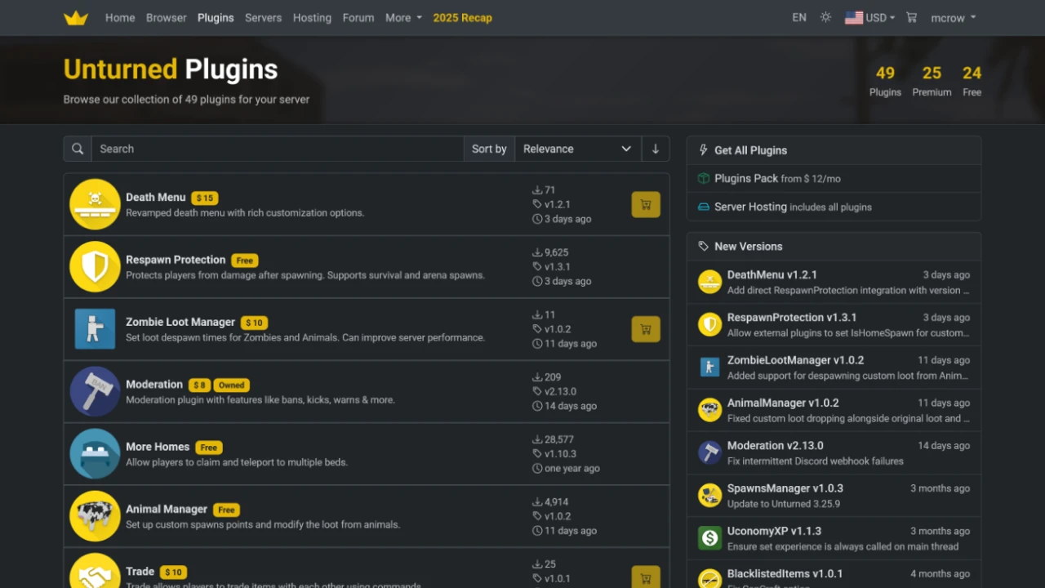Click the Respawn Protection shield icon
The height and width of the screenshot is (588, 1045).
coord(95,267)
